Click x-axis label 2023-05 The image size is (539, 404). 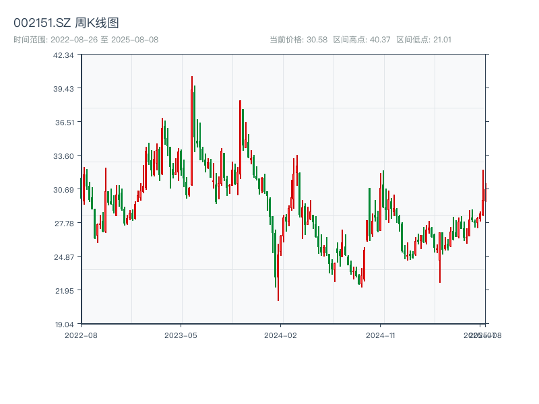(181, 335)
